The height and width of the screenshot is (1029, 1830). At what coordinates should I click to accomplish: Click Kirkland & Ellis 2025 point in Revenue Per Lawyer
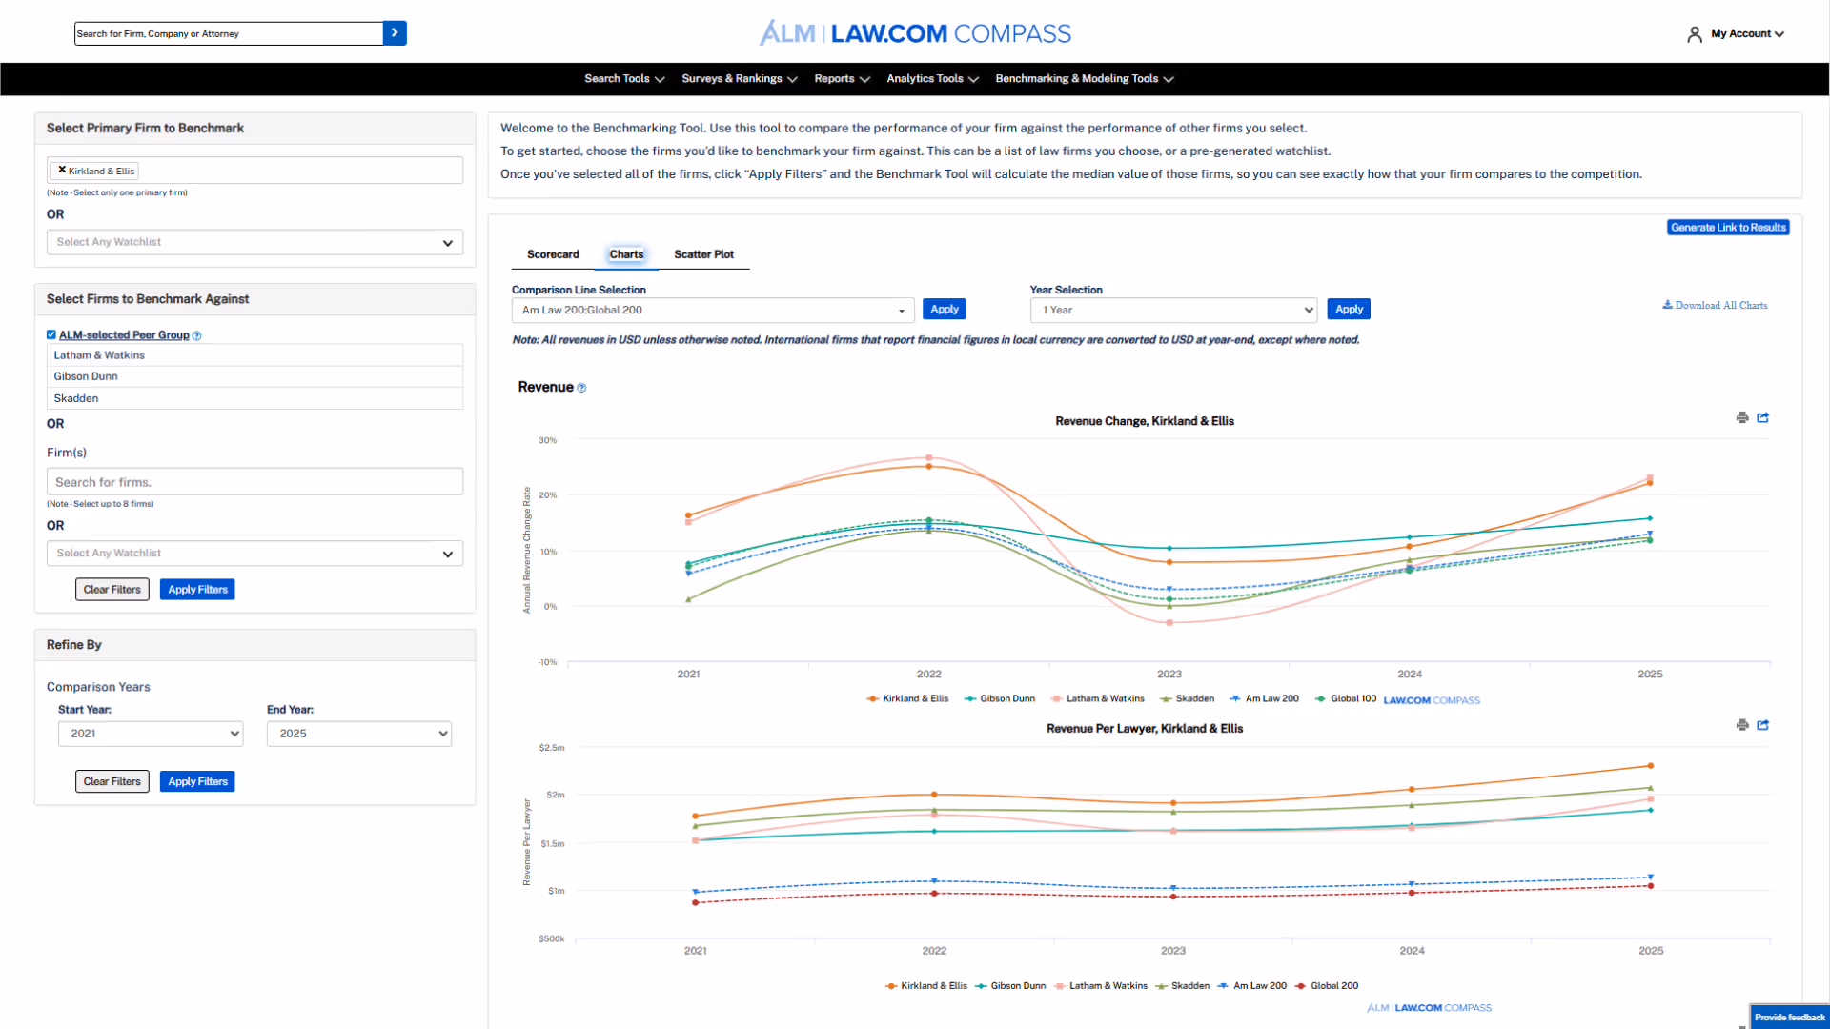pyautogui.click(x=1651, y=765)
